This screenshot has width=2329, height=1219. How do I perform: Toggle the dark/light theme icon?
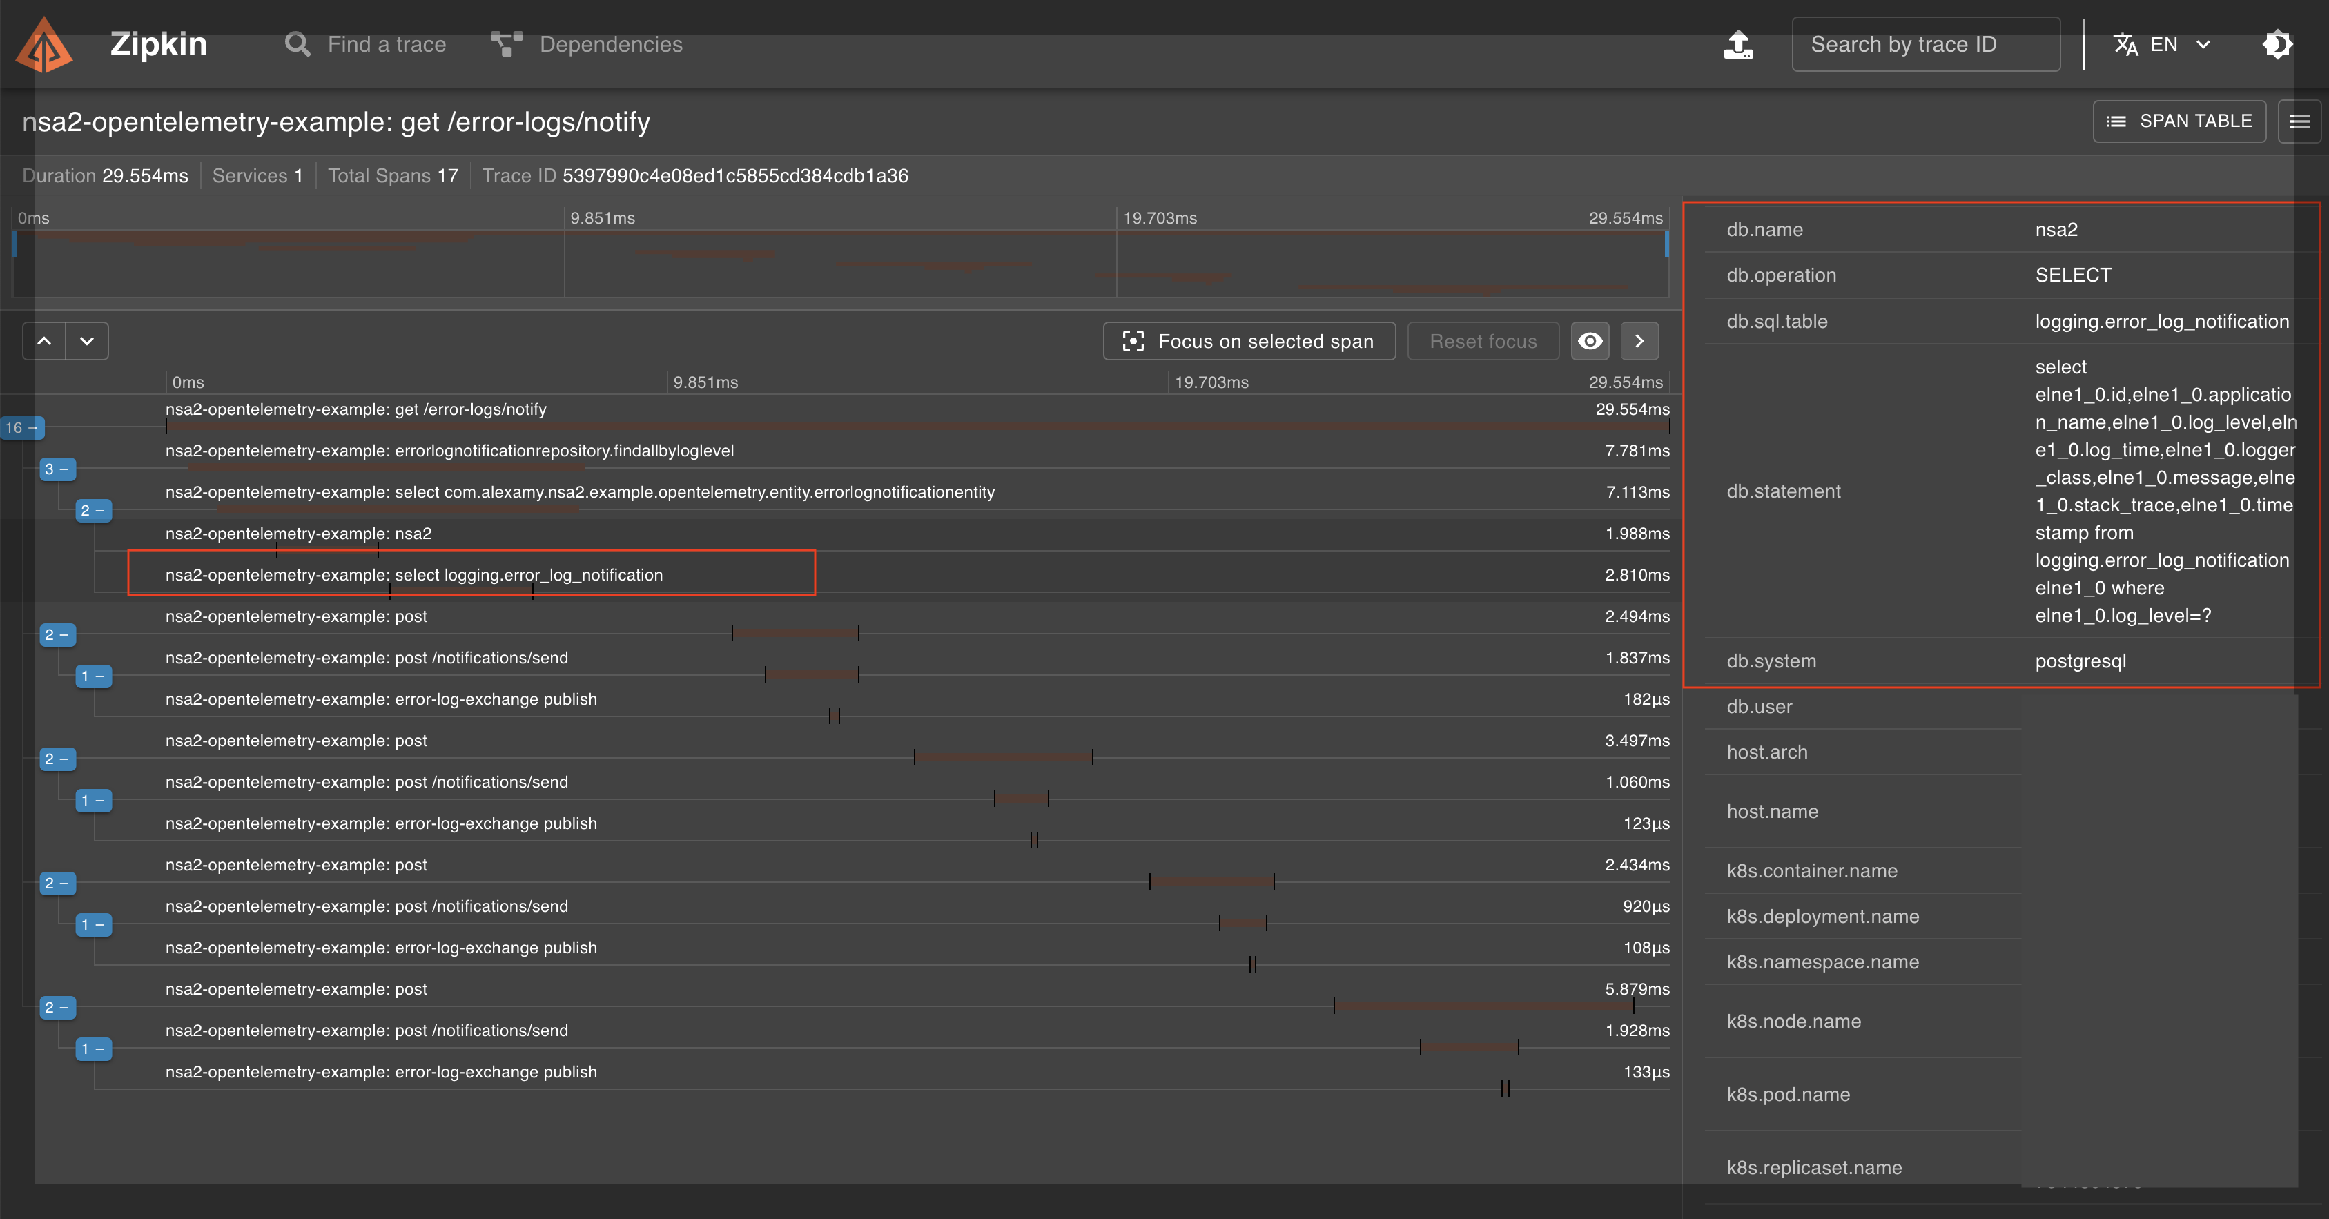click(2277, 44)
